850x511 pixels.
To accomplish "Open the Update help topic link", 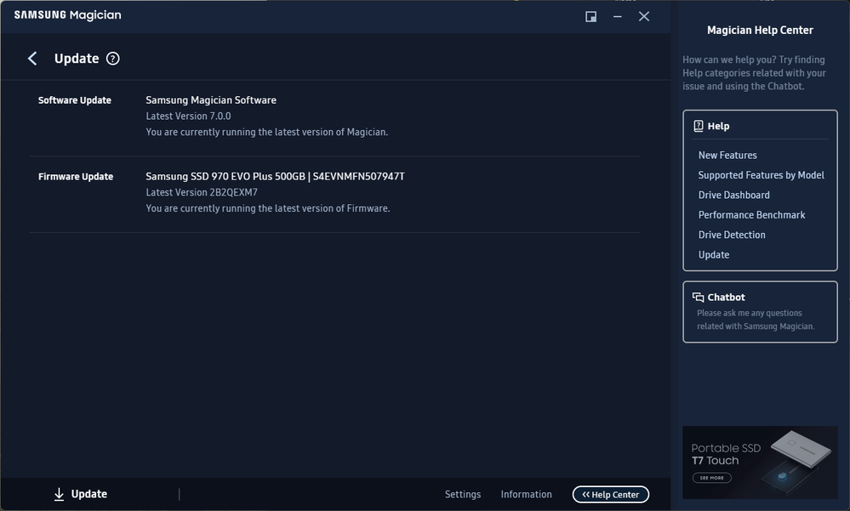I will (x=714, y=255).
